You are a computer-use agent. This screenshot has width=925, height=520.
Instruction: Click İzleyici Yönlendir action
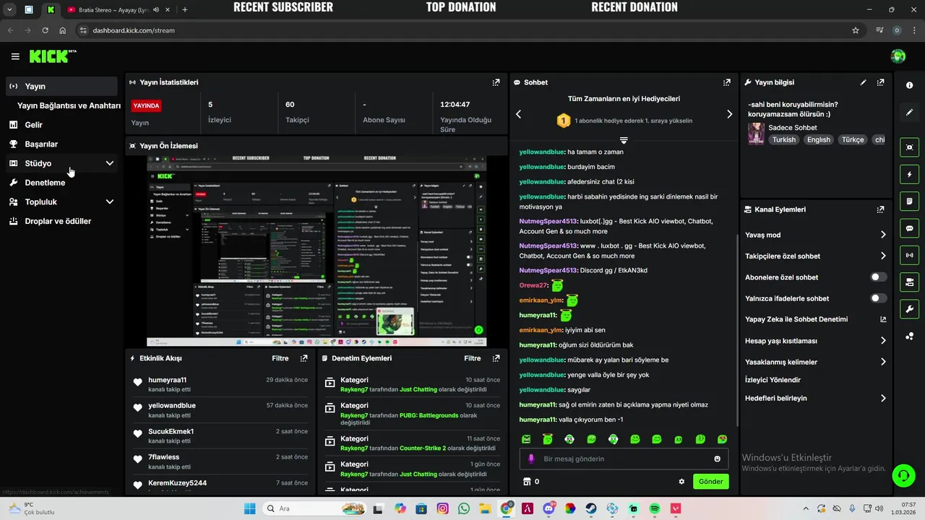point(773,380)
